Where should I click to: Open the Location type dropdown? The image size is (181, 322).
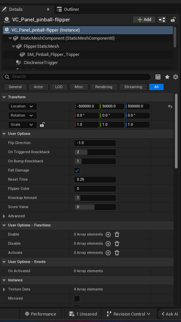23,106
